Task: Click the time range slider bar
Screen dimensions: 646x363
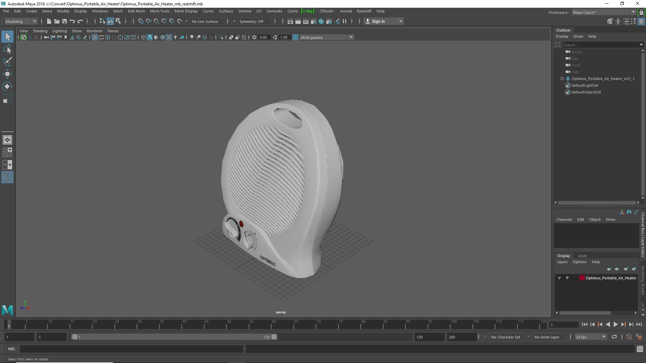Action: 174,337
